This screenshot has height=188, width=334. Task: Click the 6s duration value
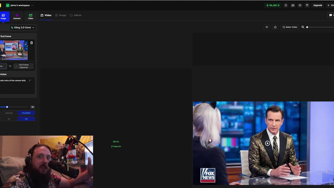(33, 107)
